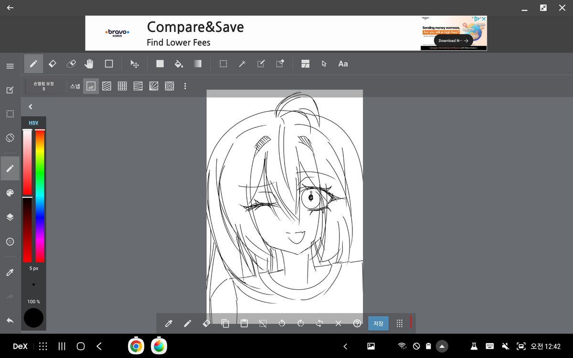Switch color mode via HSV label
Image resolution: width=573 pixels, height=358 pixels.
[33, 123]
